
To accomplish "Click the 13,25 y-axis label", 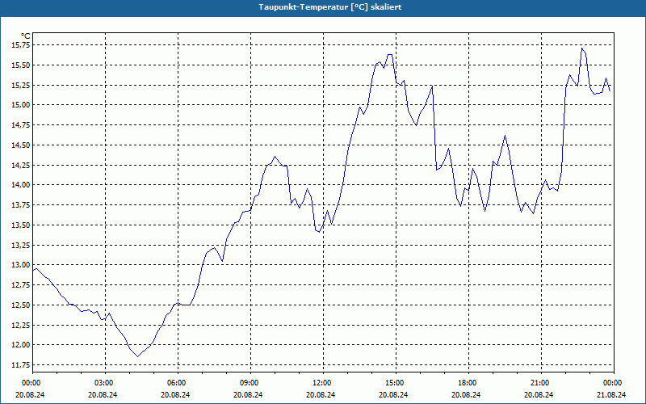I will coord(21,245).
